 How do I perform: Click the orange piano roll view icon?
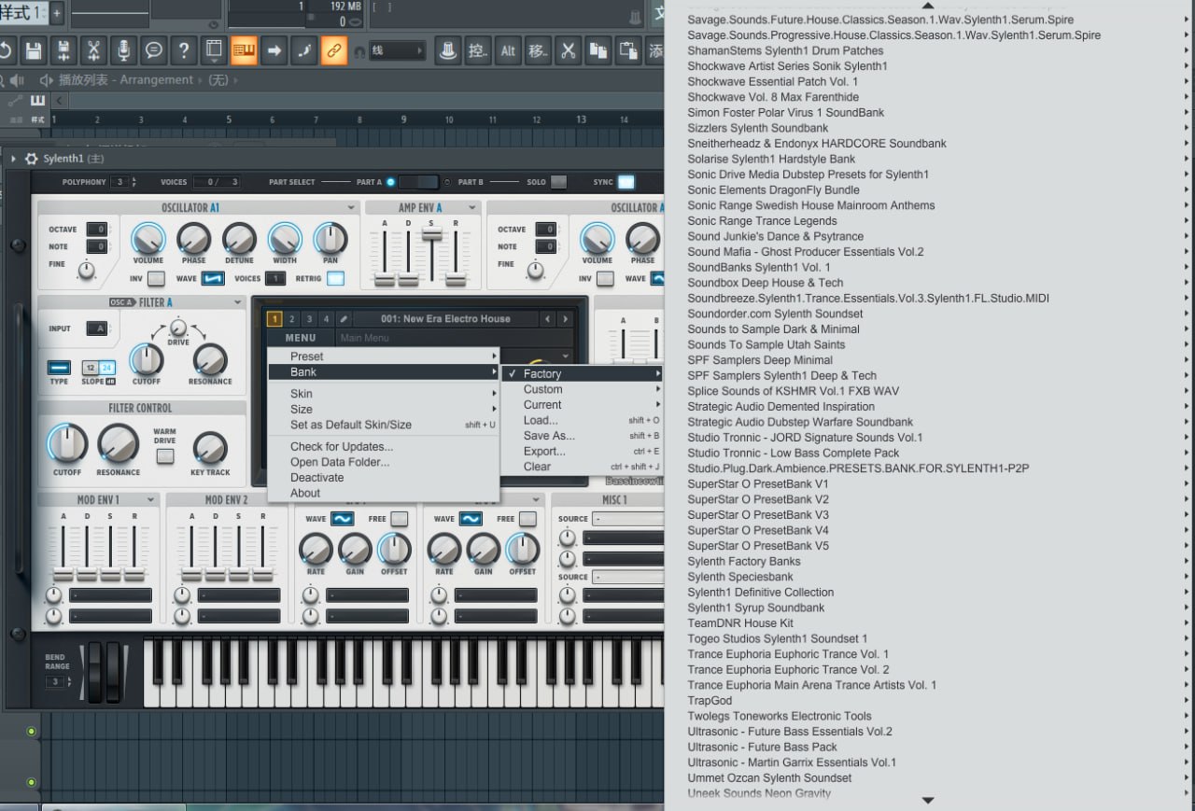click(244, 50)
